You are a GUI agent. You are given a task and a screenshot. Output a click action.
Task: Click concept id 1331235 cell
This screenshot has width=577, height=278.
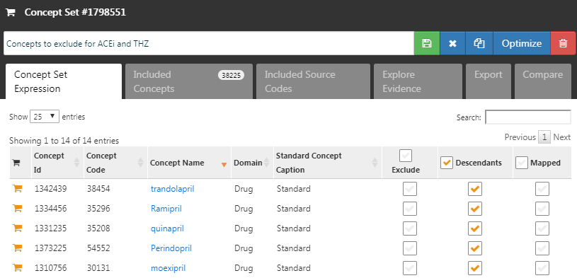(x=51, y=228)
